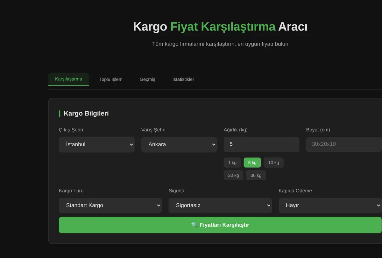Select the 20 kg preset weight

click(234, 175)
